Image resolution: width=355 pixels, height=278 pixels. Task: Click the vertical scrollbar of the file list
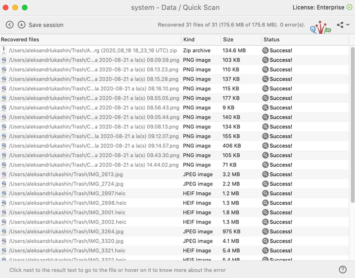pyautogui.click(x=352, y=125)
